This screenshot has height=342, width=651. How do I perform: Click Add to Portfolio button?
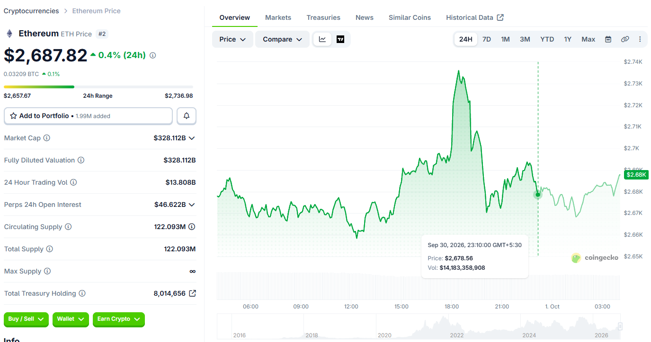tap(88, 116)
